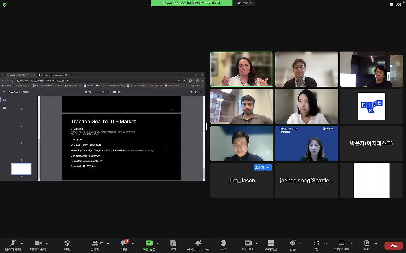Click the green Jason Jae Lee sharing banner
The width and height of the screenshot is (406, 253).
point(191,3)
